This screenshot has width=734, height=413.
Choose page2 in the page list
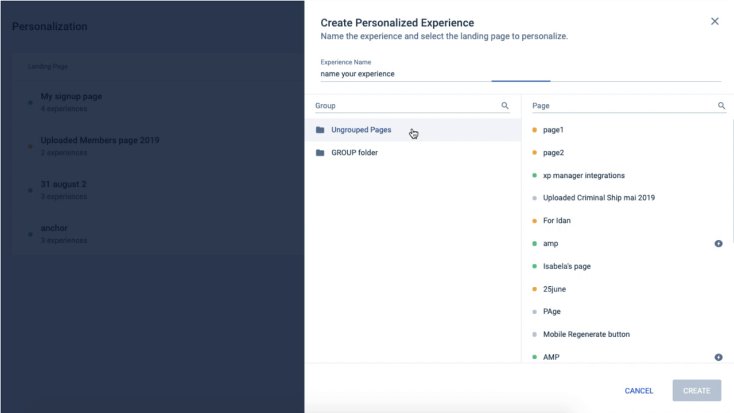point(553,153)
